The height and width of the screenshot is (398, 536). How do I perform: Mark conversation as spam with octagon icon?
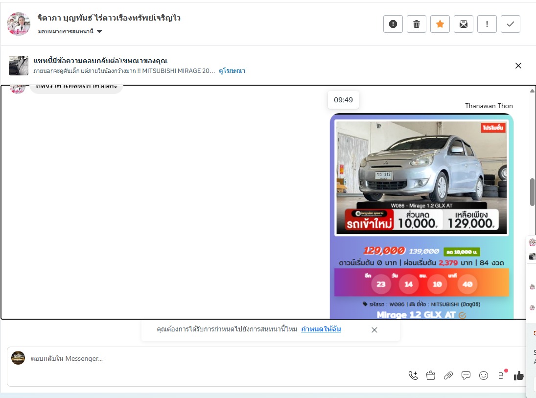tap(393, 24)
